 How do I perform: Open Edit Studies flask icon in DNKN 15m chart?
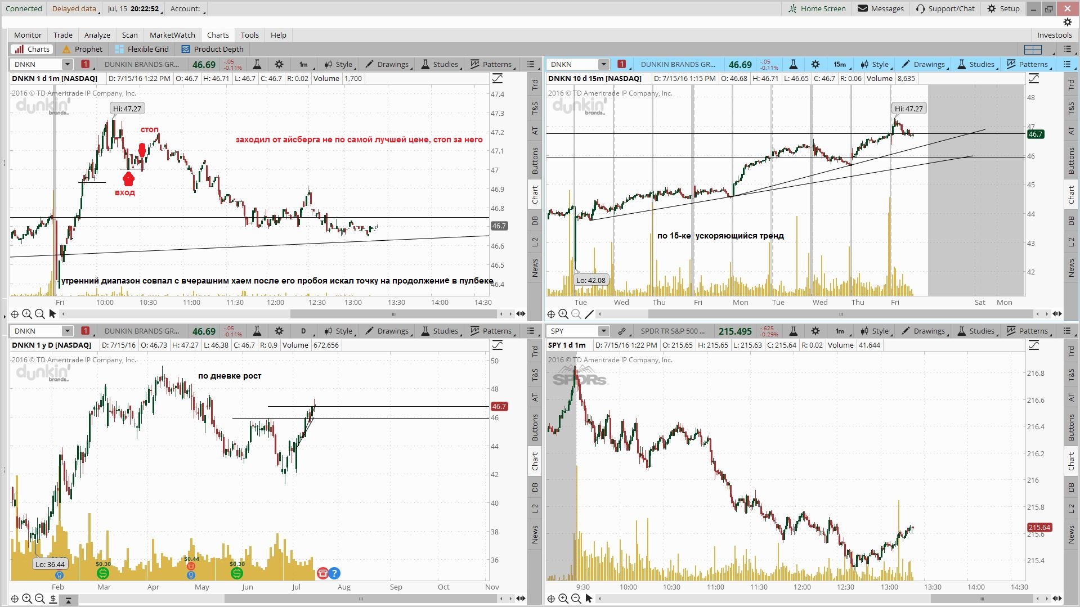click(x=793, y=64)
